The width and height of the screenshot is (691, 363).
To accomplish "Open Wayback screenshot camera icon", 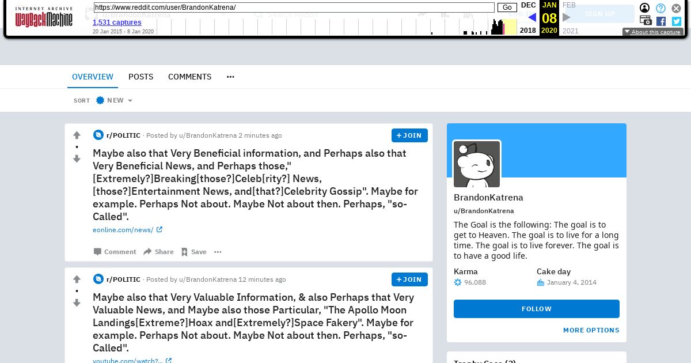I will [x=646, y=21].
